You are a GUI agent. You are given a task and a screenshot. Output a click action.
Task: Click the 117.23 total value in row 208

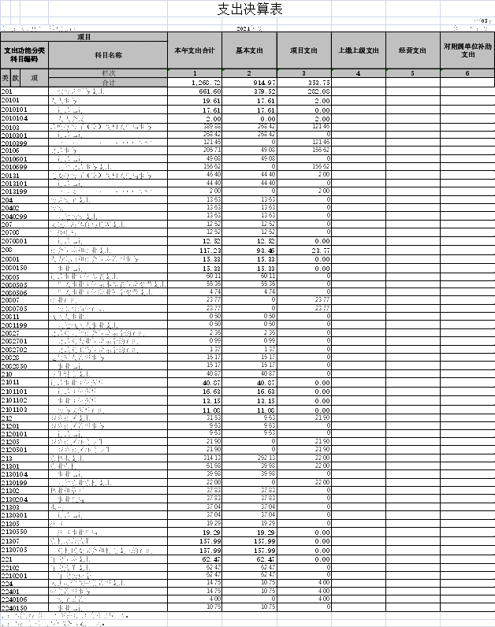coord(194,250)
